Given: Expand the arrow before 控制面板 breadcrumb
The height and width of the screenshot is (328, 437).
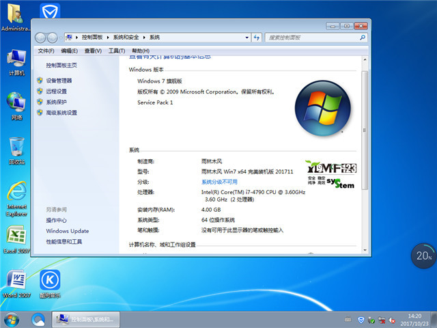Looking at the screenshot, I should 76,38.
